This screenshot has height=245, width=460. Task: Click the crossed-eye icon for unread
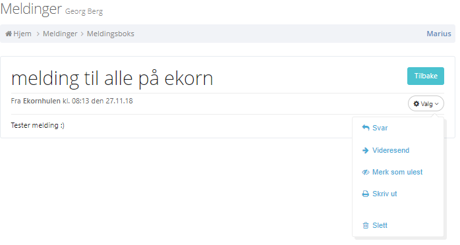click(x=366, y=172)
